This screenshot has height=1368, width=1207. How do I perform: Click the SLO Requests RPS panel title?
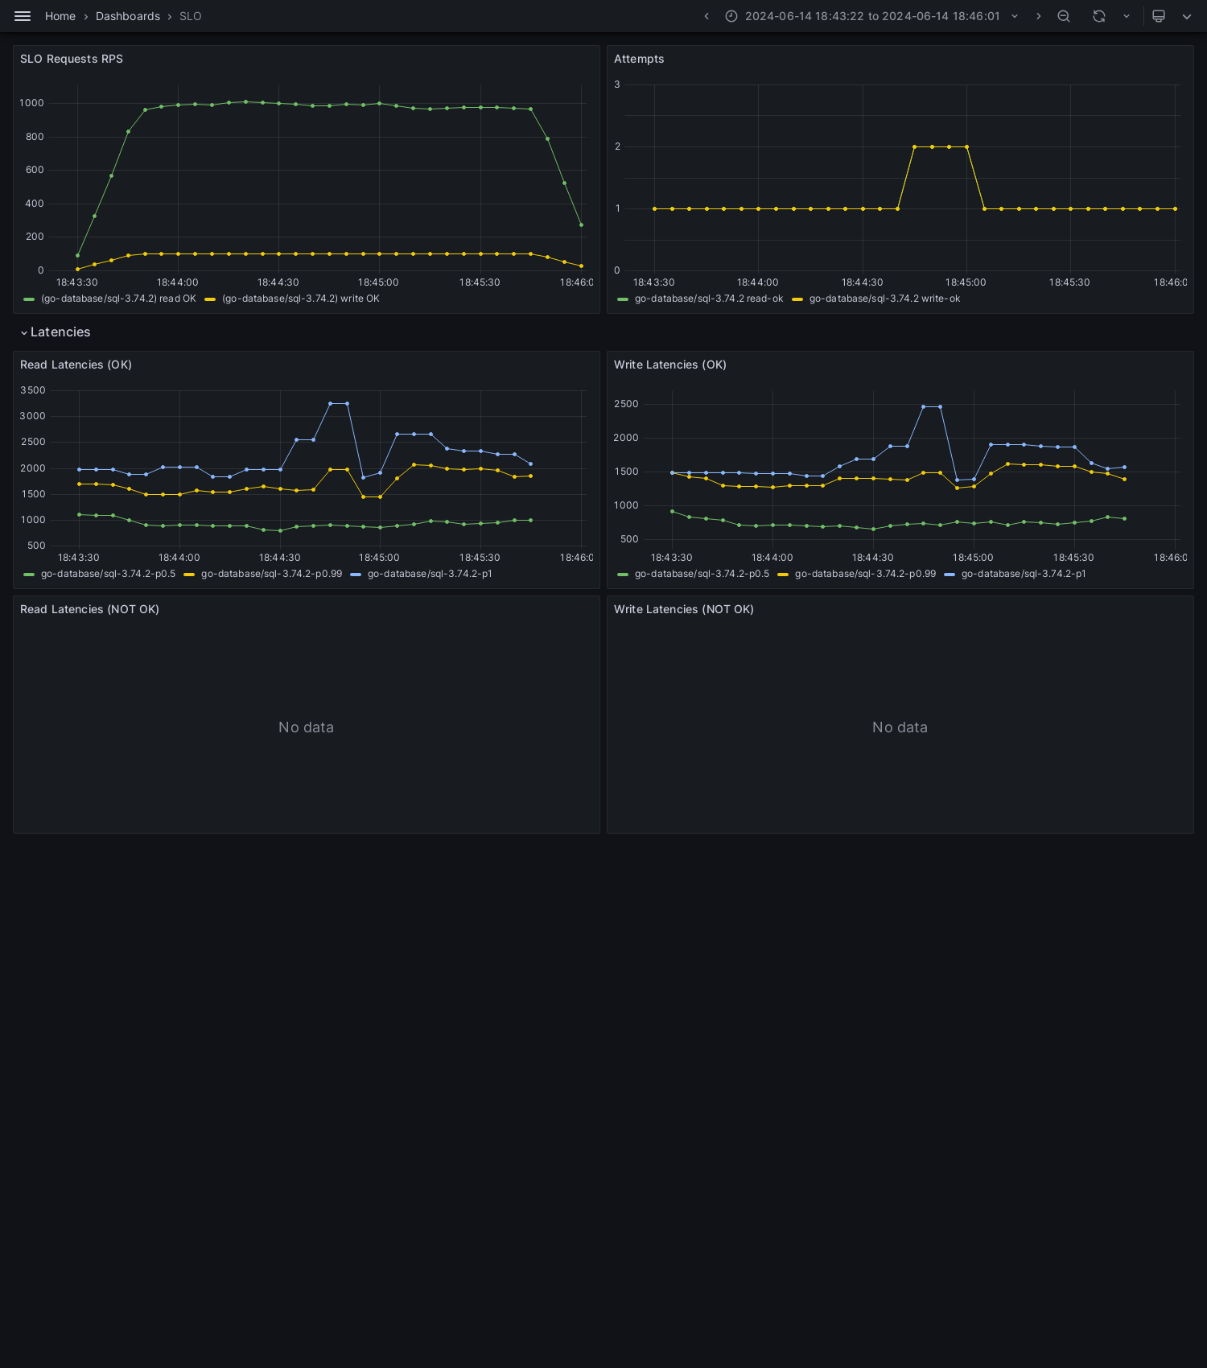click(x=72, y=59)
